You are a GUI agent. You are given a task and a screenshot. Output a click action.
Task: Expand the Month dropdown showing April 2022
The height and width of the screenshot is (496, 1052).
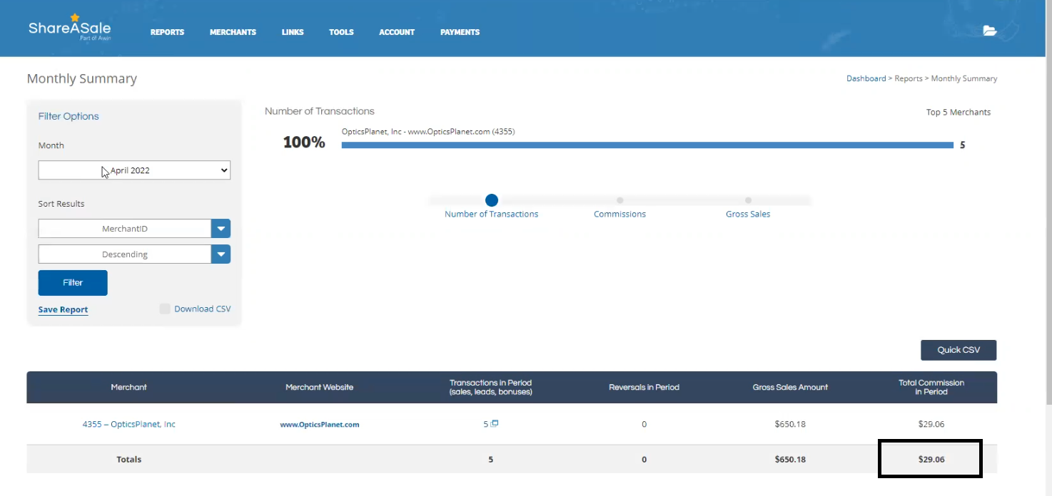[x=134, y=170]
